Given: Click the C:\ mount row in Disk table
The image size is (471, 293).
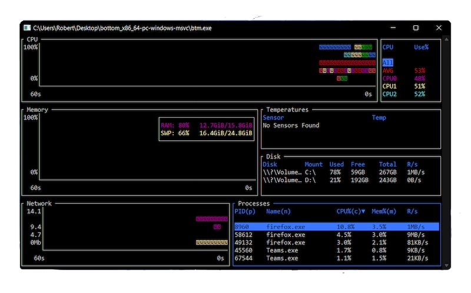Looking at the screenshot, I should [x=344, y=172].
